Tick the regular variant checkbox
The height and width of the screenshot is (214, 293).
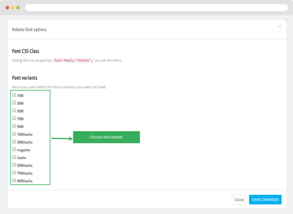(14, 149)
